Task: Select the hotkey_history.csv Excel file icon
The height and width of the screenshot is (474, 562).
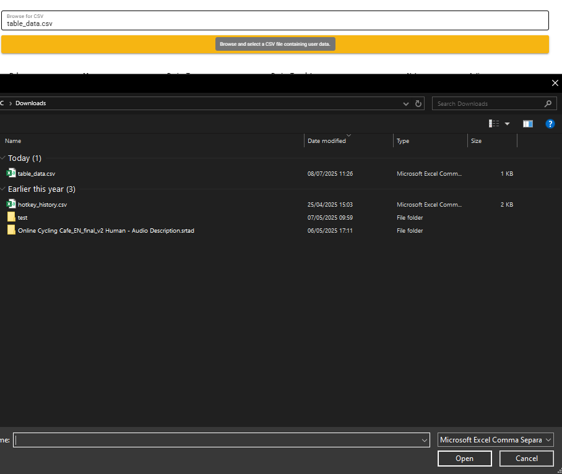Action: [11, 204]
